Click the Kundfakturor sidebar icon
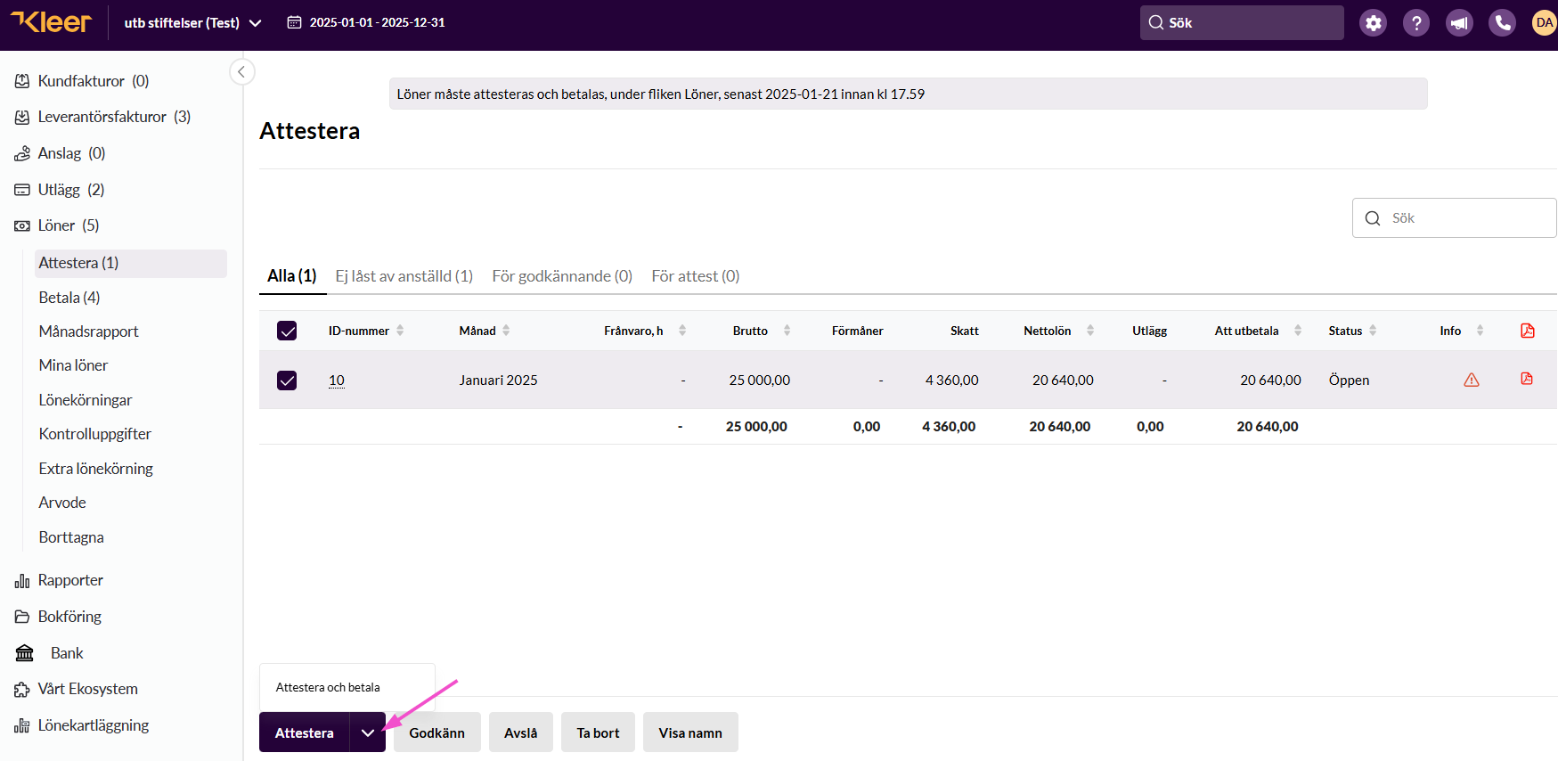This screenshot has height=761, width=1558. click(x=22, y=81)
